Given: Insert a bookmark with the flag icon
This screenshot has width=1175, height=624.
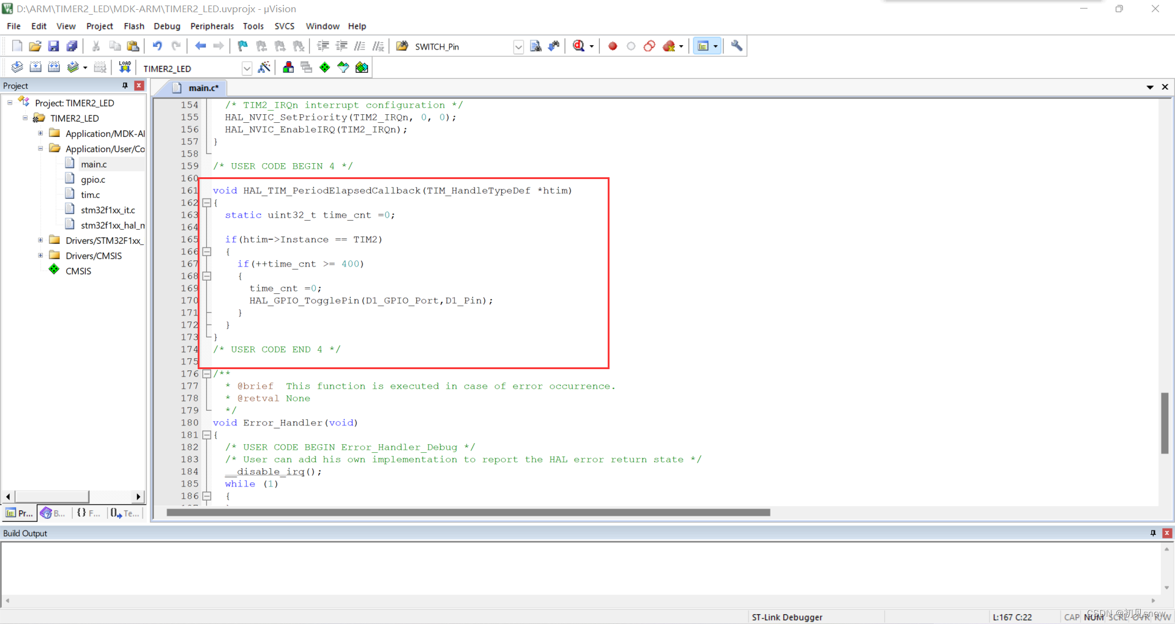Looking at the screenshot, I should pos(242,46).
